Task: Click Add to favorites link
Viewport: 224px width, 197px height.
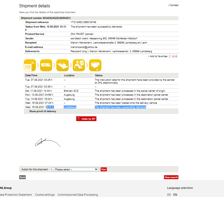Action: (158, 56)
